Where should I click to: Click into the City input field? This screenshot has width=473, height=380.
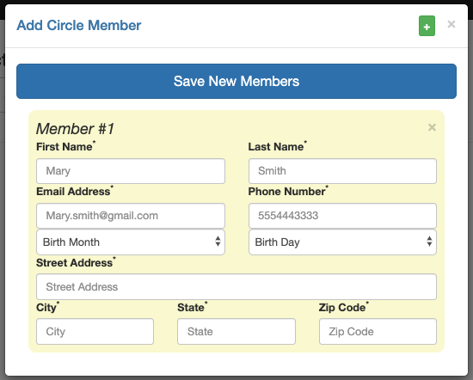(x=95, y=332)
